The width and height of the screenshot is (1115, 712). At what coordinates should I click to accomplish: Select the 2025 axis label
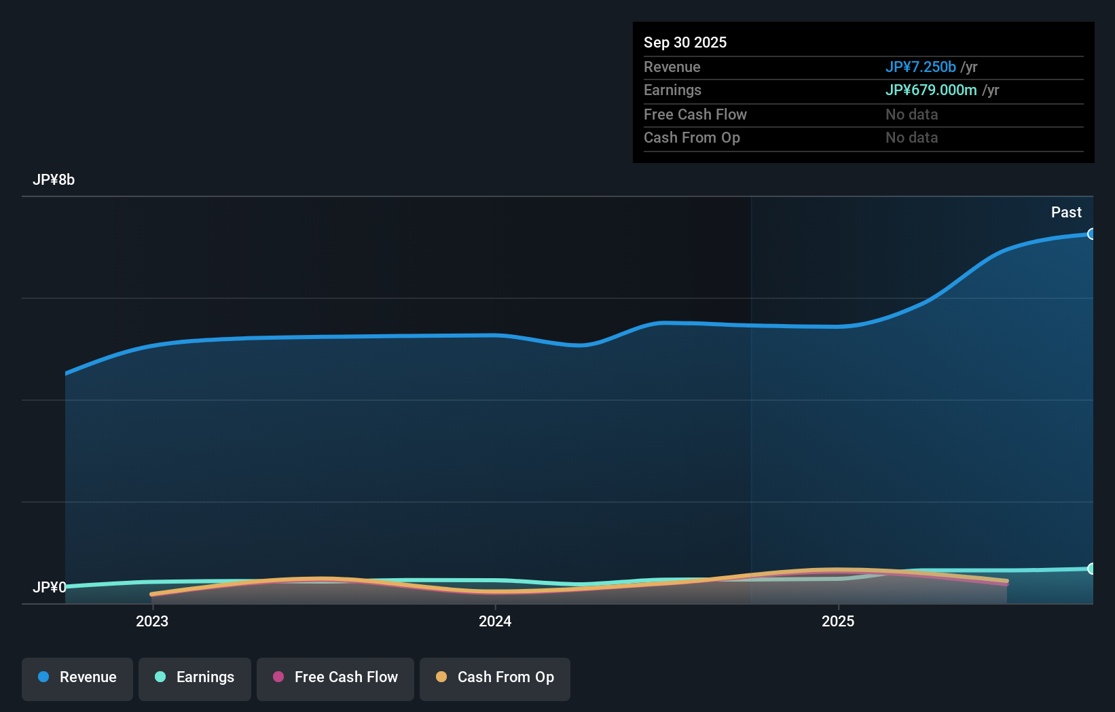[x=838, y=620]
